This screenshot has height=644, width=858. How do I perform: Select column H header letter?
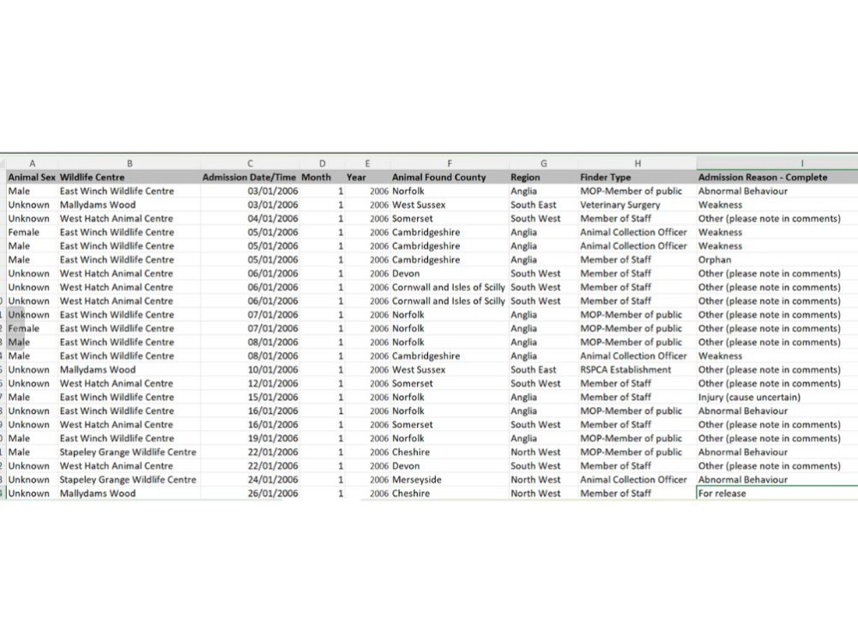point(637,163)
